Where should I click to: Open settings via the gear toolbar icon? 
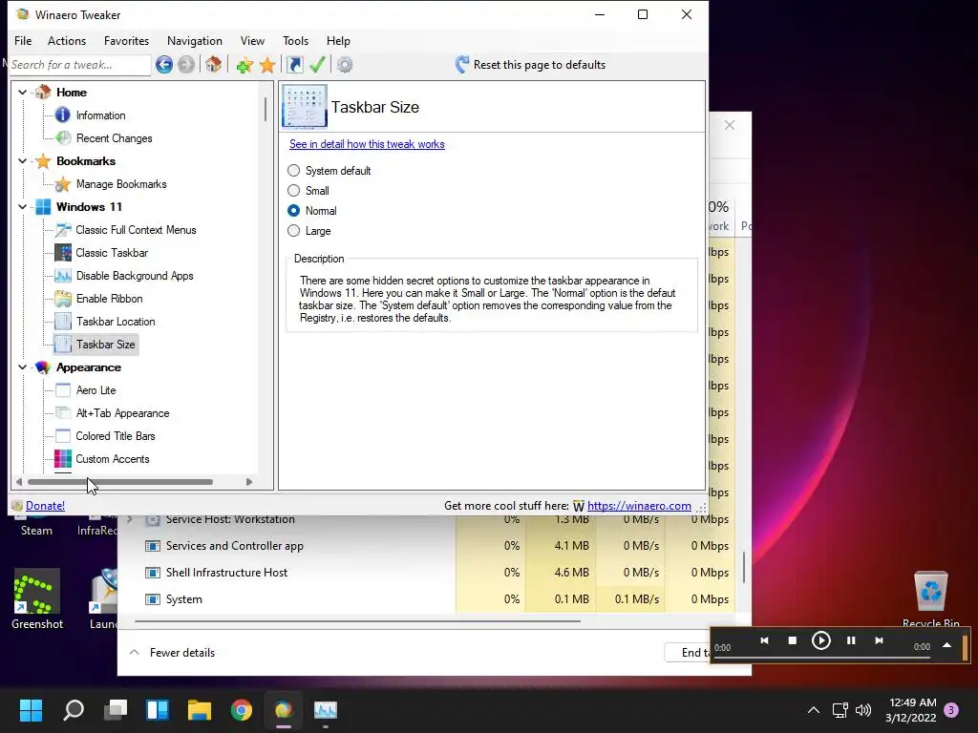(x=345, y=64)
